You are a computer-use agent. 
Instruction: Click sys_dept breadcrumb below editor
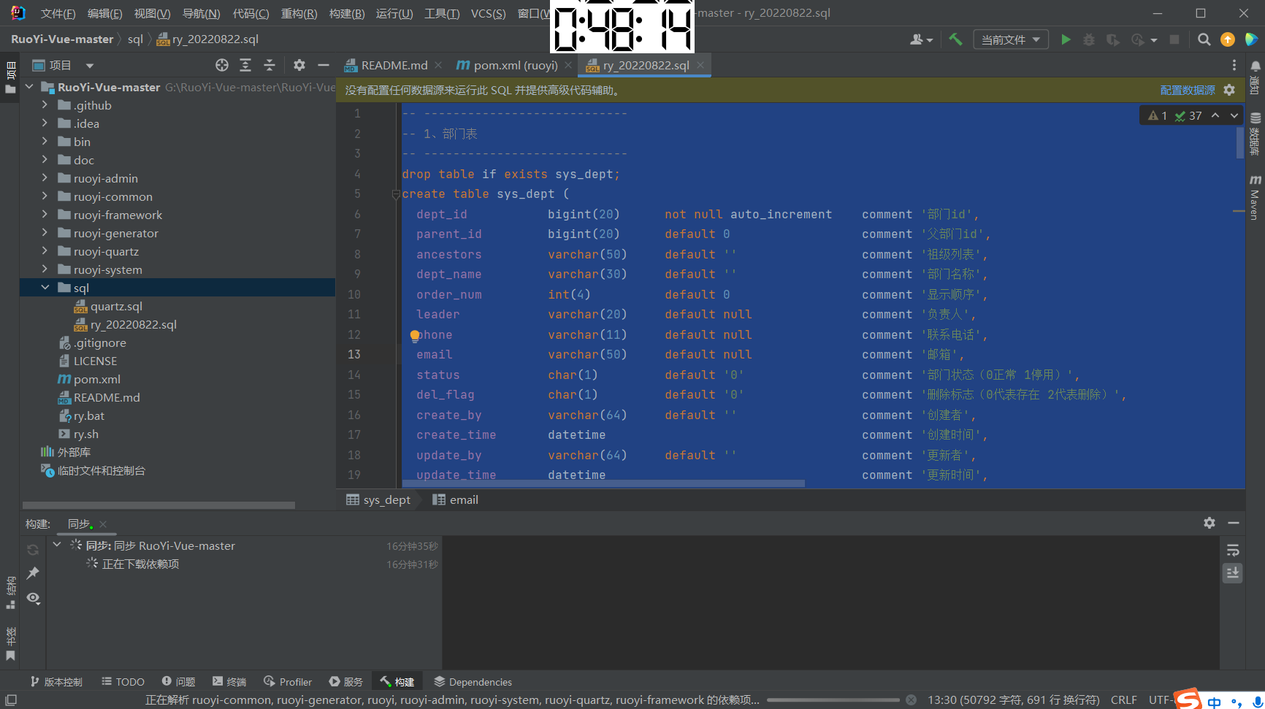pyautogui.click(x=379, y=499)
